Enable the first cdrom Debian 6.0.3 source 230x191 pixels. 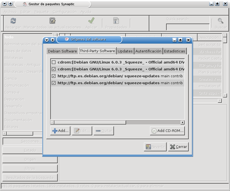53,62
